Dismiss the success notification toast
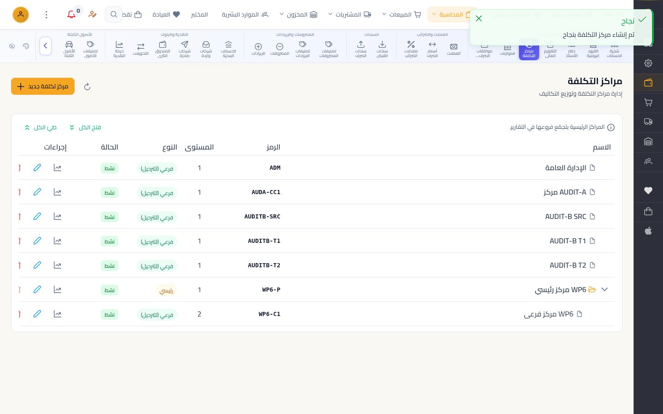Screen dimensions: 663x414 click(479, 18)
